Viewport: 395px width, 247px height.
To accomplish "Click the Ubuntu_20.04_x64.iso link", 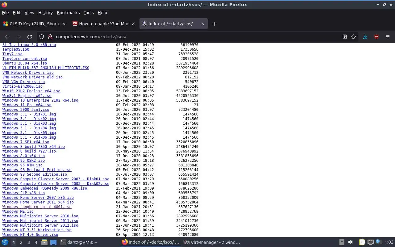I will pos(25,63).
